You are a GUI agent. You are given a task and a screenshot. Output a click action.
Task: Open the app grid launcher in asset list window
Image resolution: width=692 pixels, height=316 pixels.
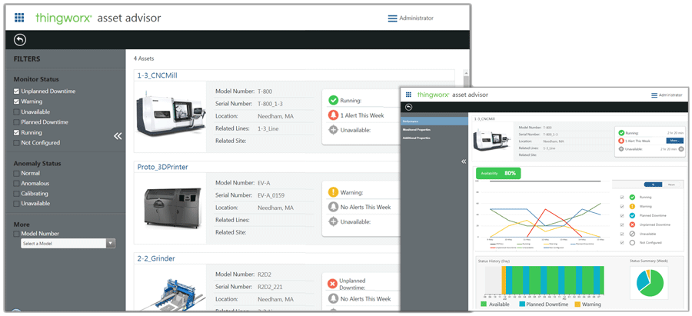[19, 18]
